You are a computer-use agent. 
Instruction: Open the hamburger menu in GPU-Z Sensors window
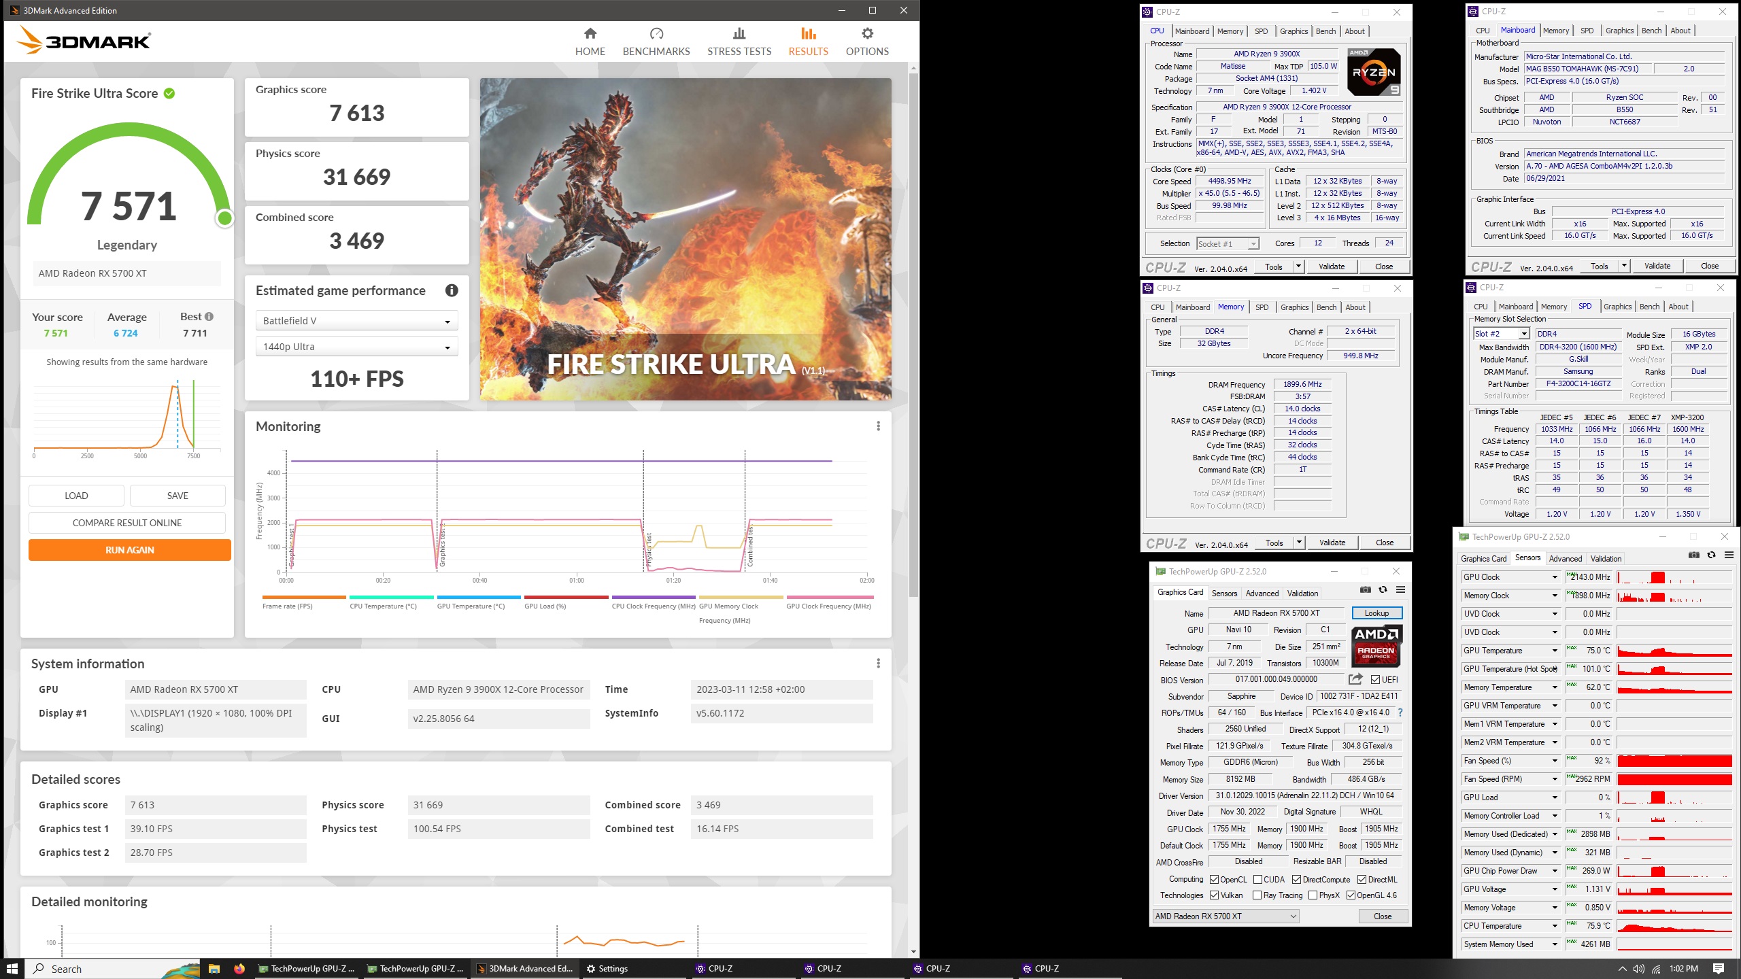pos(1729,555)
